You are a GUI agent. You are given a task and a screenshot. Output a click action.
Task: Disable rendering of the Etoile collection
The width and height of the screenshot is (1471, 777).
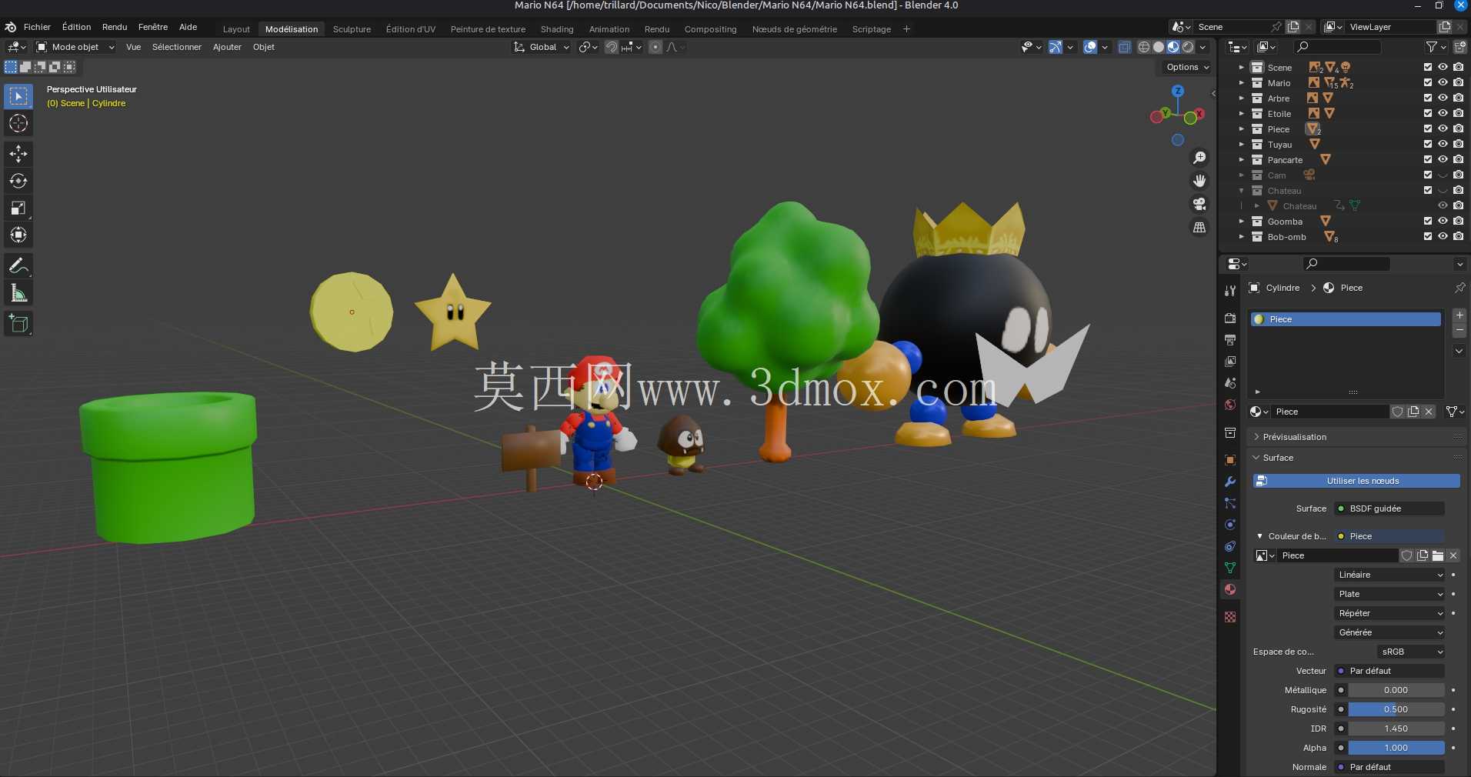[1459, 113]
